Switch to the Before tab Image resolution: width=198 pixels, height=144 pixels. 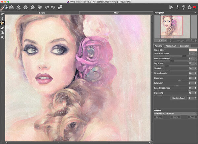[x=42, y=13]
